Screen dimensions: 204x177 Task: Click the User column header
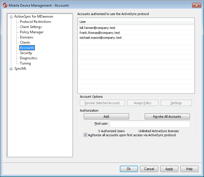pos(136,22)
